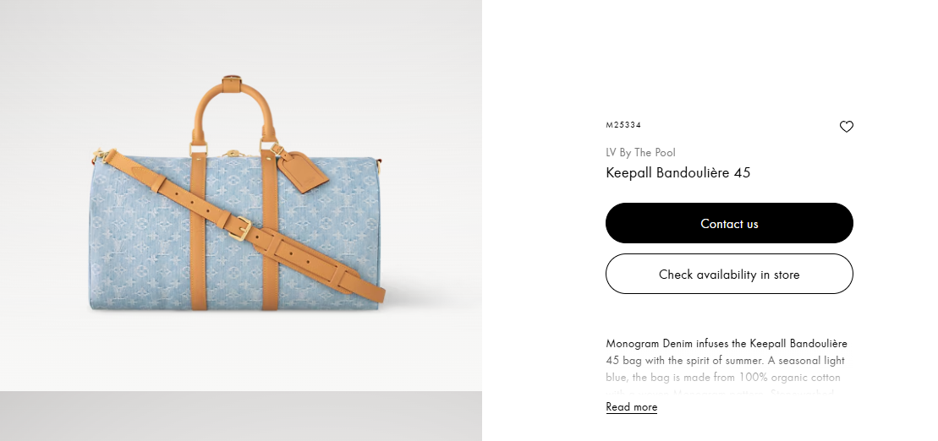The image size is (938, 441).
Task: Open the next product image below
Action: [240, 416]
